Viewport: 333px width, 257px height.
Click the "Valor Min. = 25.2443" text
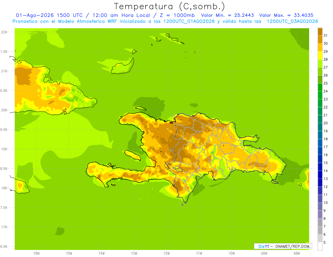point(228,15)
